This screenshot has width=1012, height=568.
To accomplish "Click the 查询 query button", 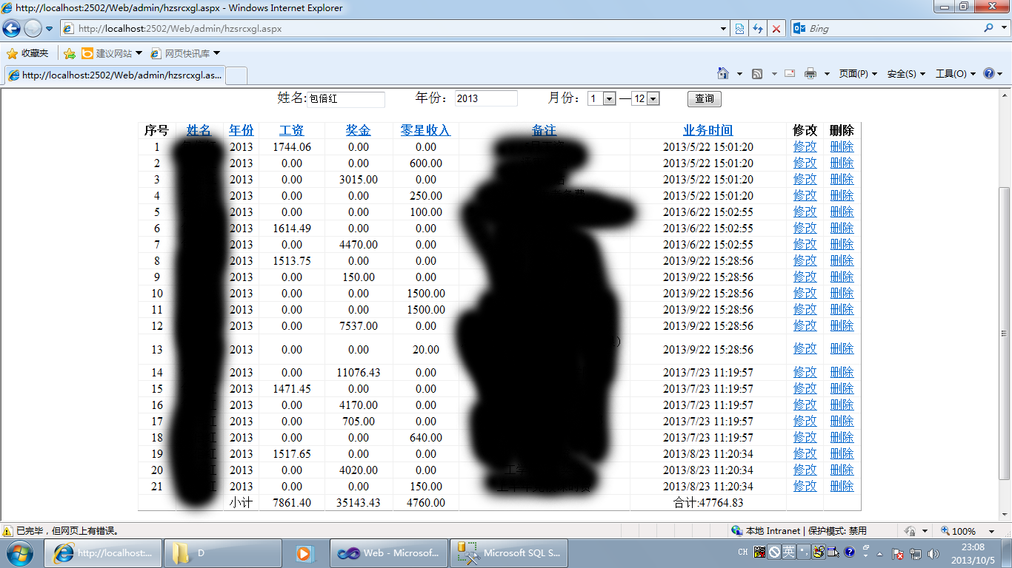I will (x=704, y=98).
